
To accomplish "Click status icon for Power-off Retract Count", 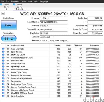I will pos(3,75).
